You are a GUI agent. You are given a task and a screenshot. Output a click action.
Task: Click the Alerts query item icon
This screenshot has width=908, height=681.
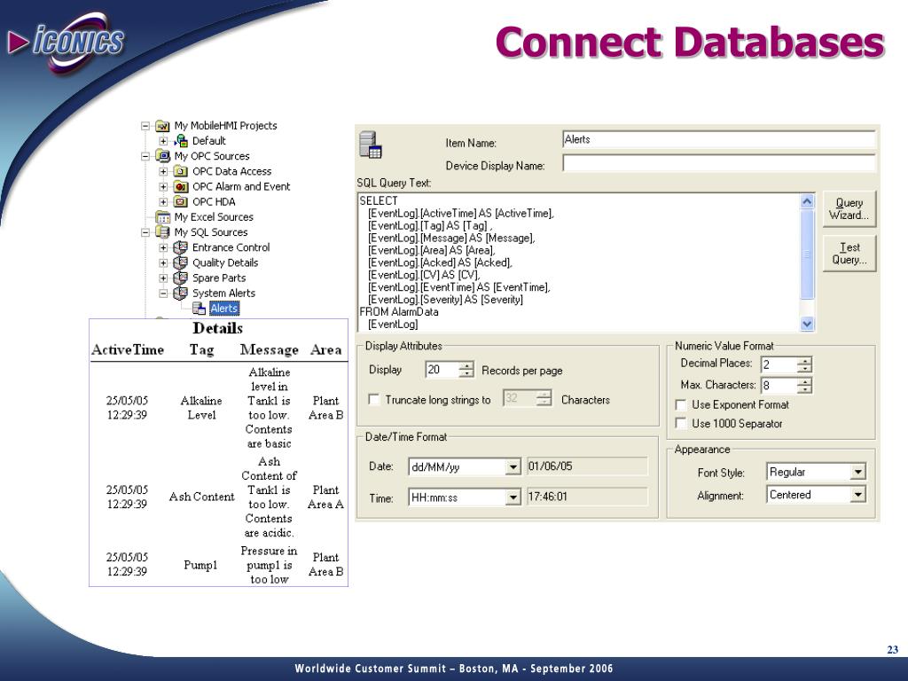(x=200, y=308)
